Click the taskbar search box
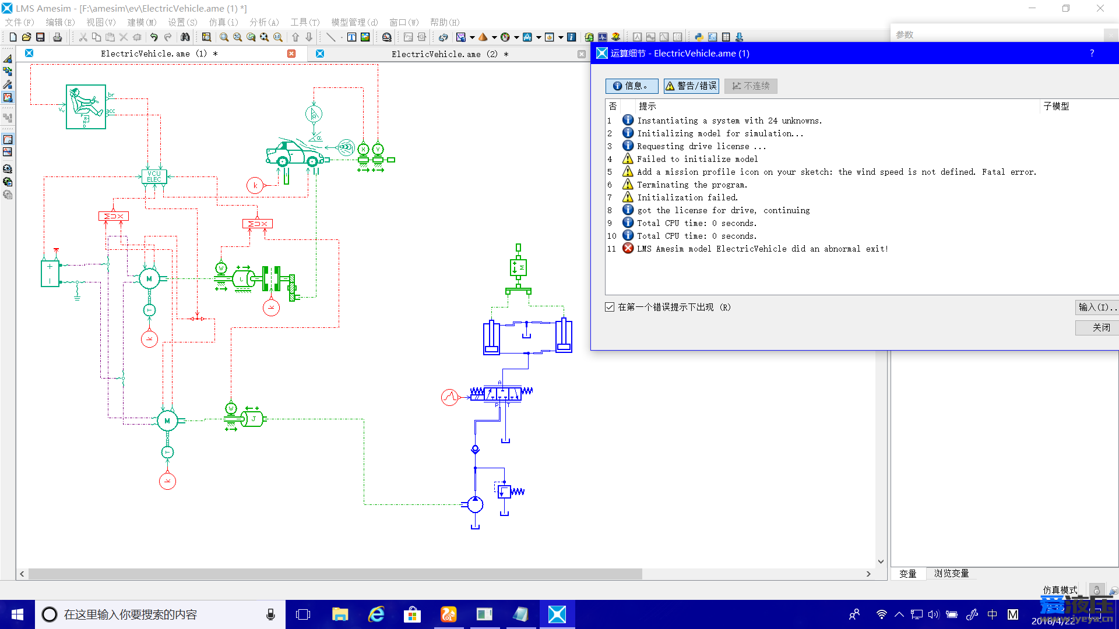1119x629 pixels. (x=160, y=614)
